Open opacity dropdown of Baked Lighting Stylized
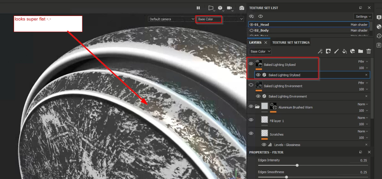Screen dimensions: 382x179 363,68
